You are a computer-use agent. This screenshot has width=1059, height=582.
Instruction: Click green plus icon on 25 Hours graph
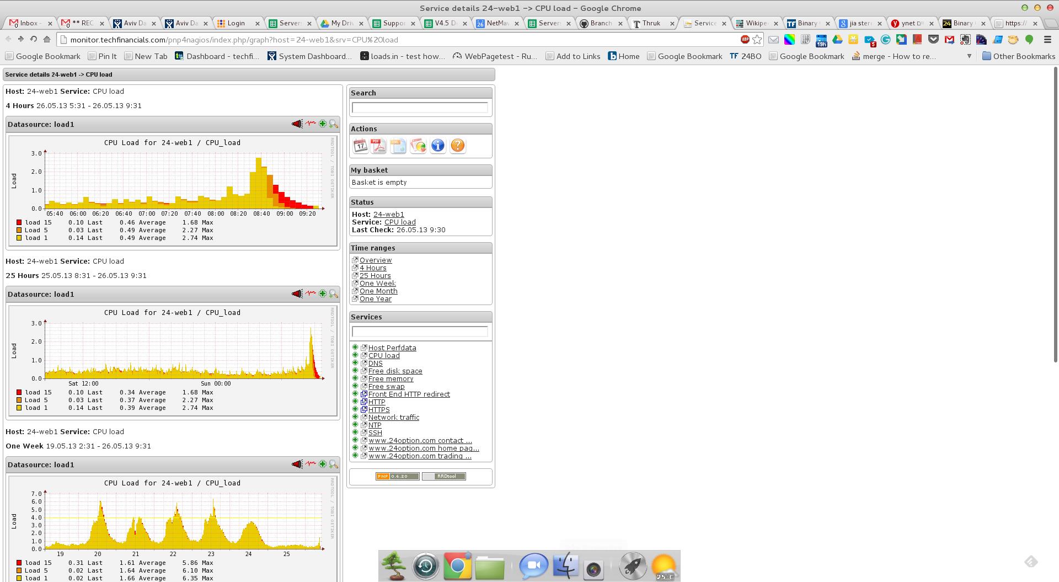coord(323,294)
